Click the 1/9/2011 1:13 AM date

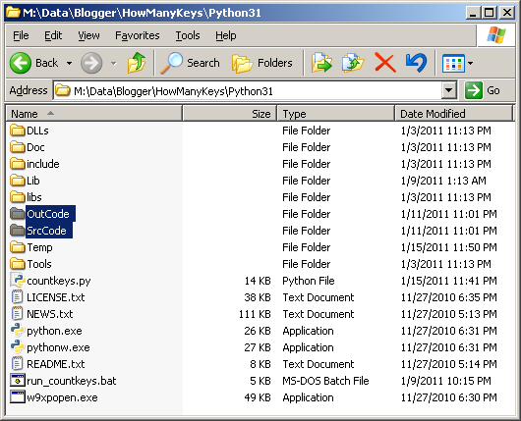point(443,181)
